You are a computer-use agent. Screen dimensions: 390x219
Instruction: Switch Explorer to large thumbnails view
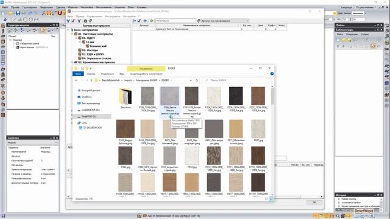(x=271, y=199)
